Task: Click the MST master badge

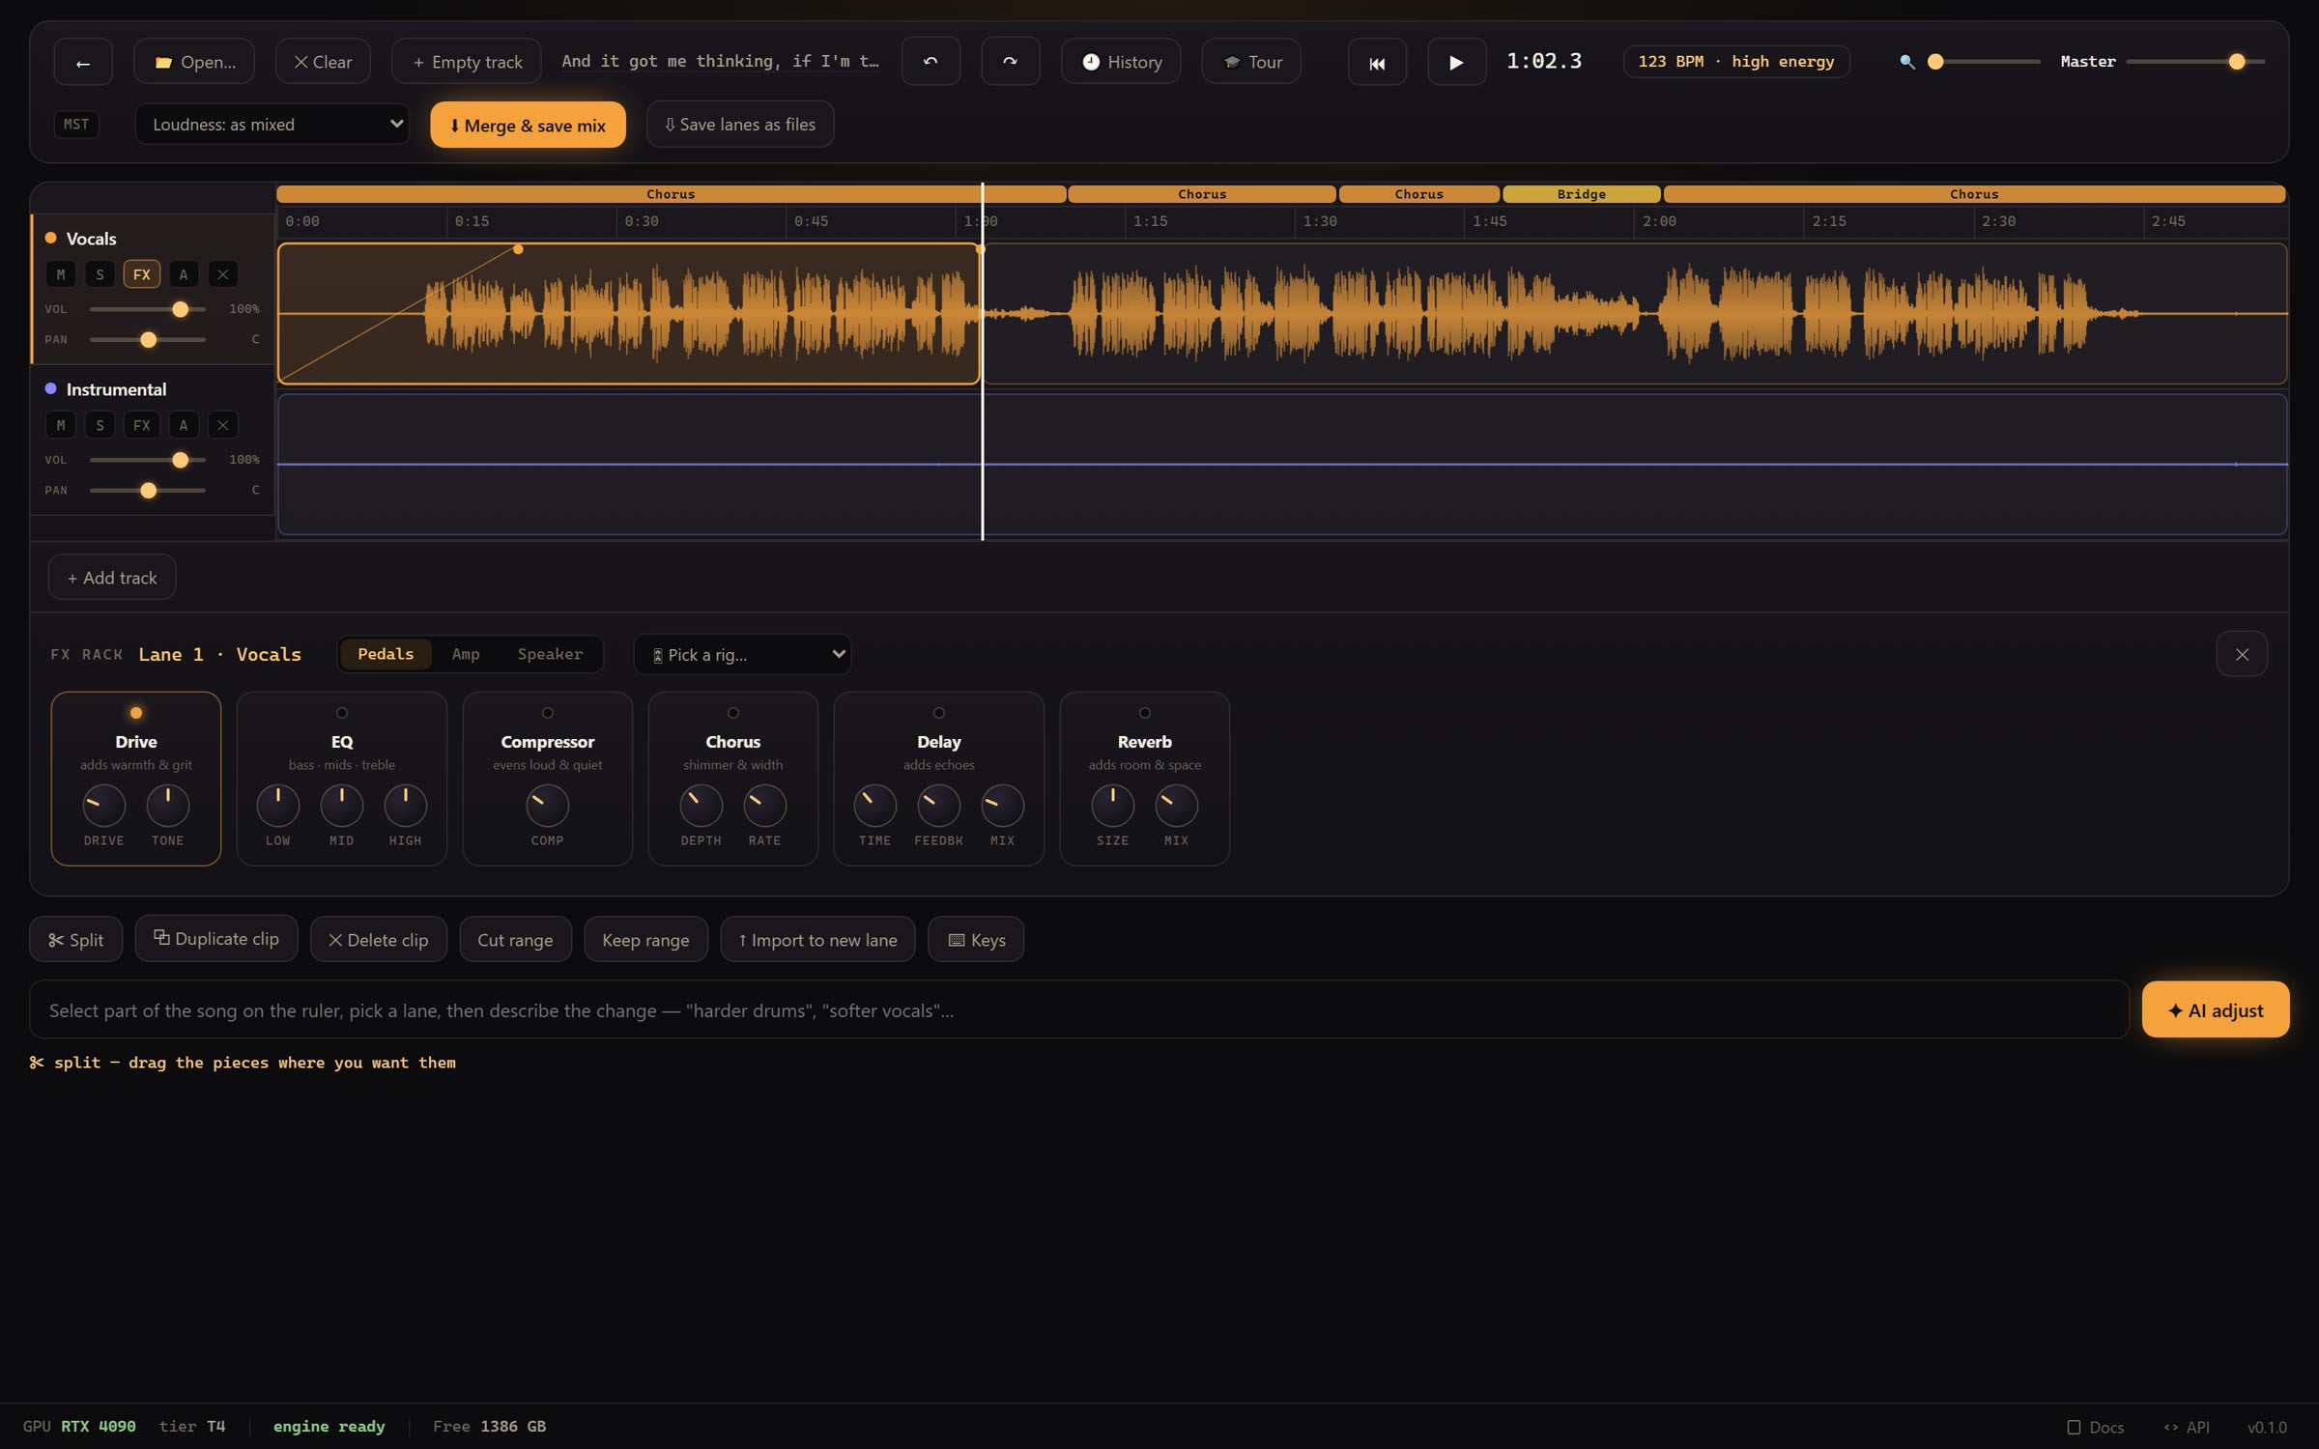Action: (76, 125)
